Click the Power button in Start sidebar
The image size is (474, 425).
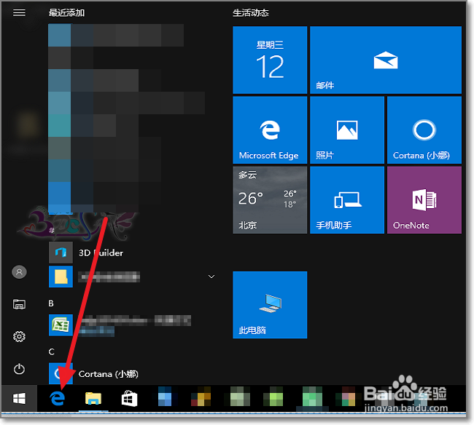[x=19, y=368]
